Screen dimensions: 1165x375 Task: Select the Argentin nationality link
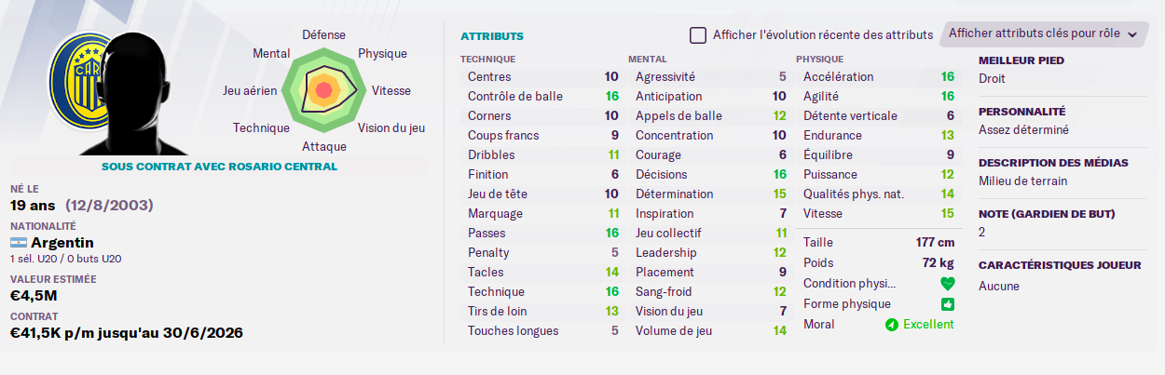[x=62, y=242]
